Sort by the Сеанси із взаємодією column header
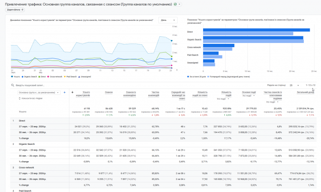Image resolution: width=321 pixels, height=192 pixels. tap(130, 94)
